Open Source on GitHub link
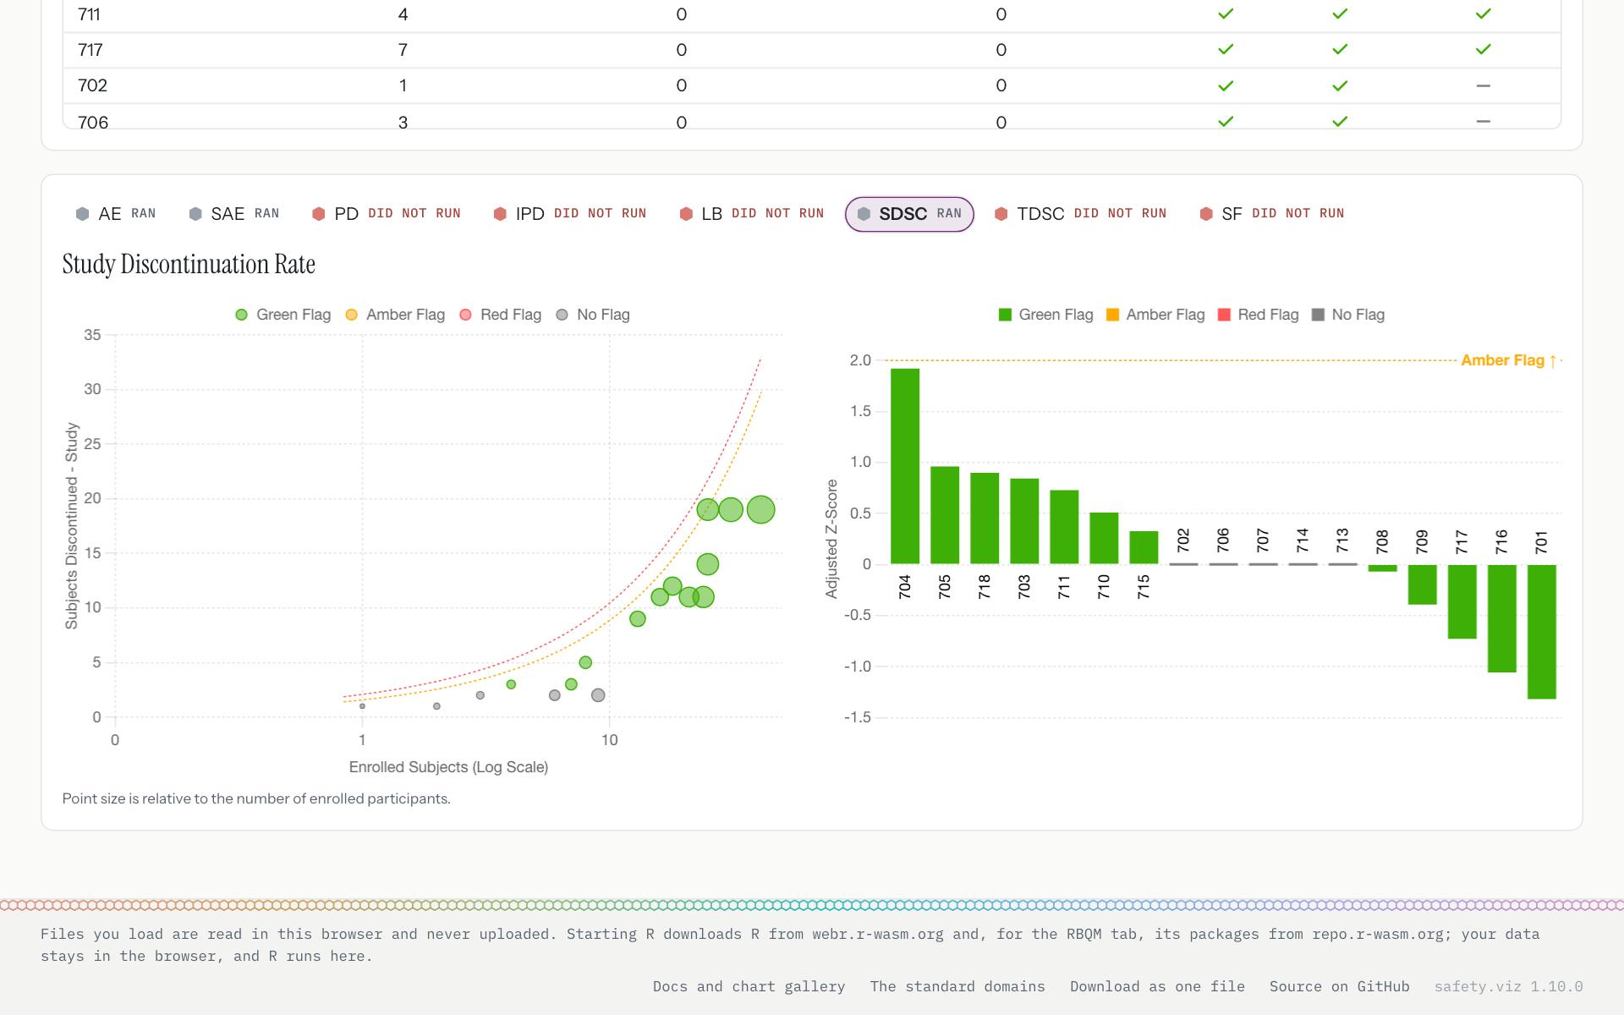 coord(1340,986)
